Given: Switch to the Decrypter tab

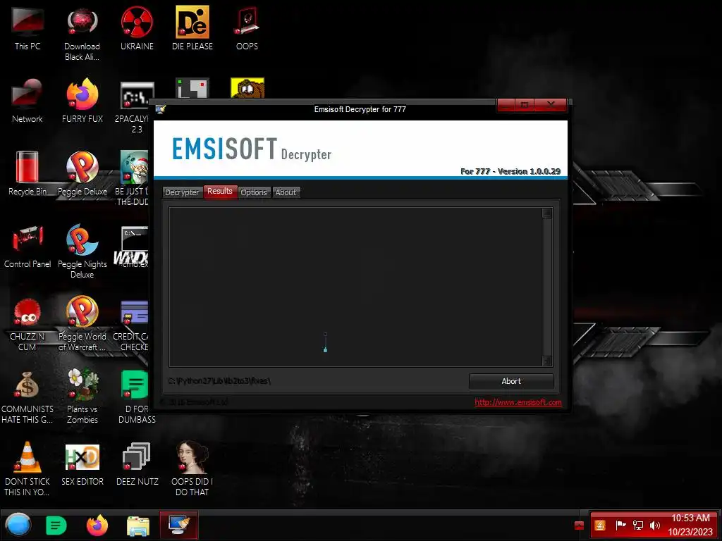Looking at the screenshot, I should point(182,192).
